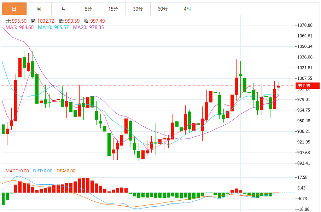Viewport: 321px width, 212px height.
Task: Click the 964.75 price axis label
Action: pos(304,110)
